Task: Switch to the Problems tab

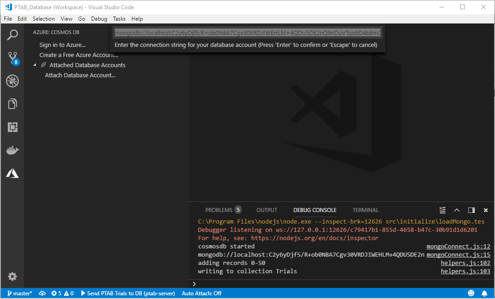Action: tap(223, 210)
